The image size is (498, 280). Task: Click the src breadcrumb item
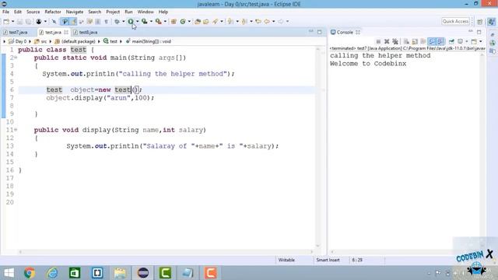[41, 41]
